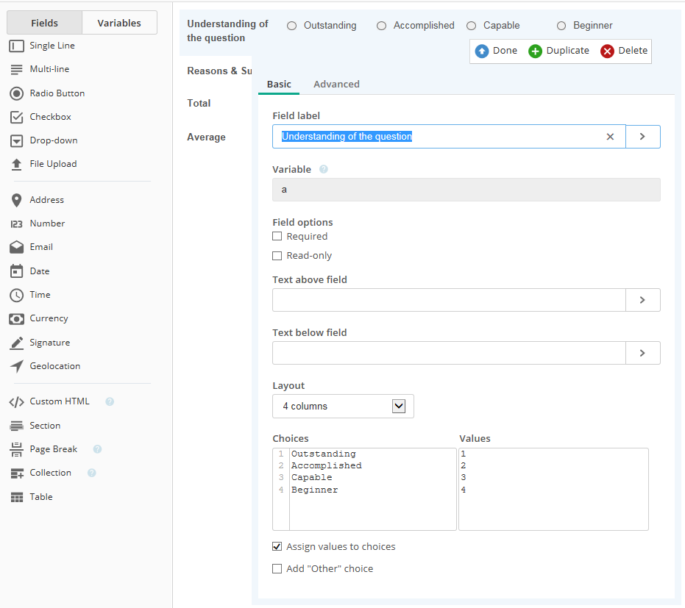Viewport: 685px width, 608px height.
Task: Click the Text above field input
Action: pos(449,300)
